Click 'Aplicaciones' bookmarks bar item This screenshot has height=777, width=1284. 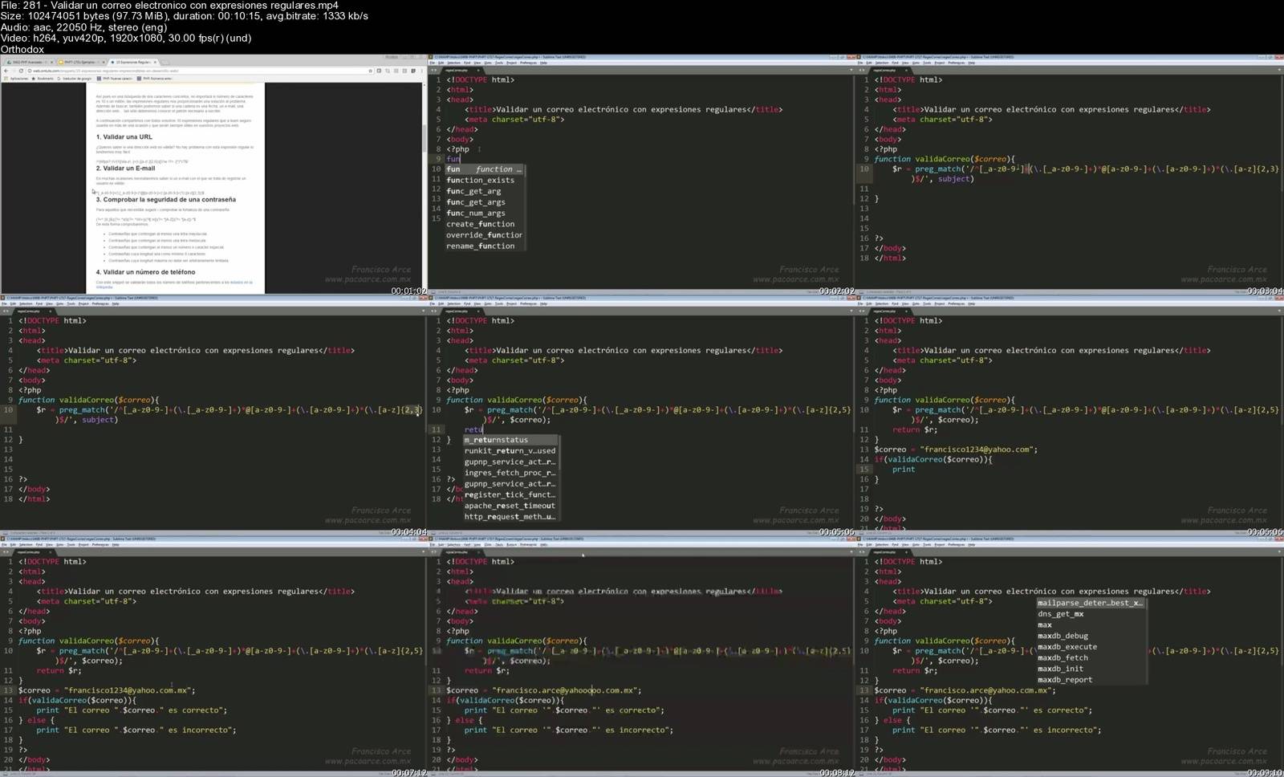point(16,79)
